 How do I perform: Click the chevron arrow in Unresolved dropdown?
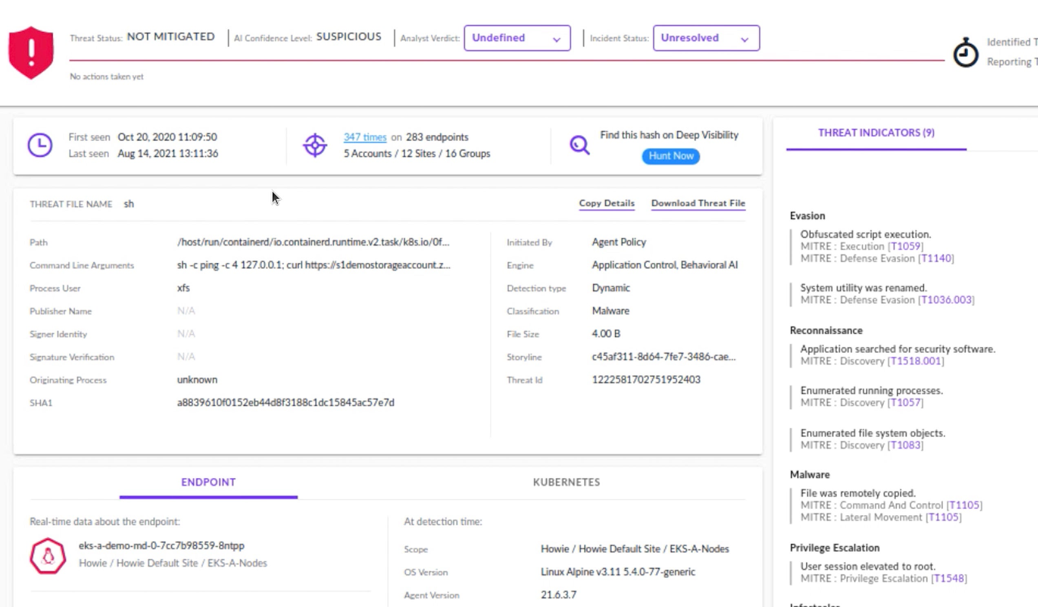pyautogui.click(x=744, y=40)
